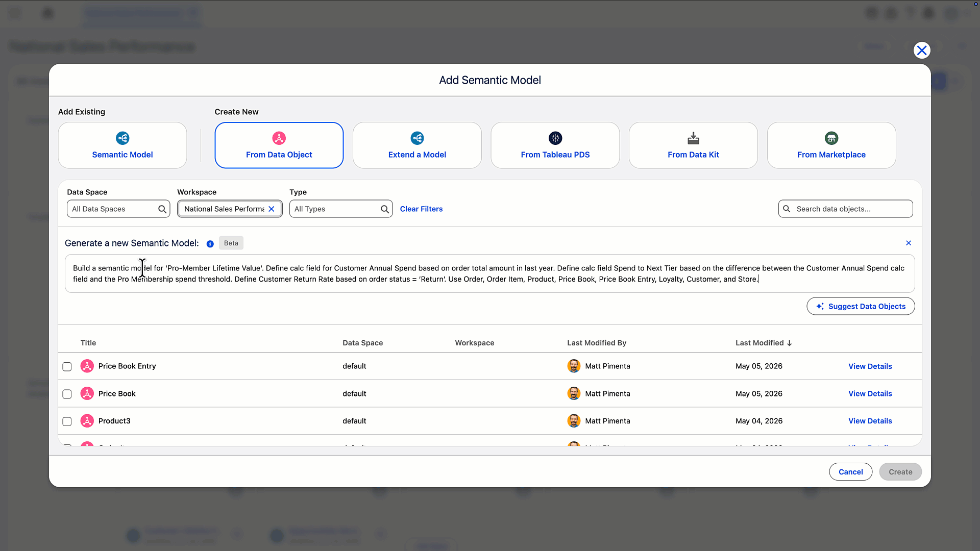Screen dimensions: 980x551
Task: Open the Workspace filter field
Action: click(230, 209)
